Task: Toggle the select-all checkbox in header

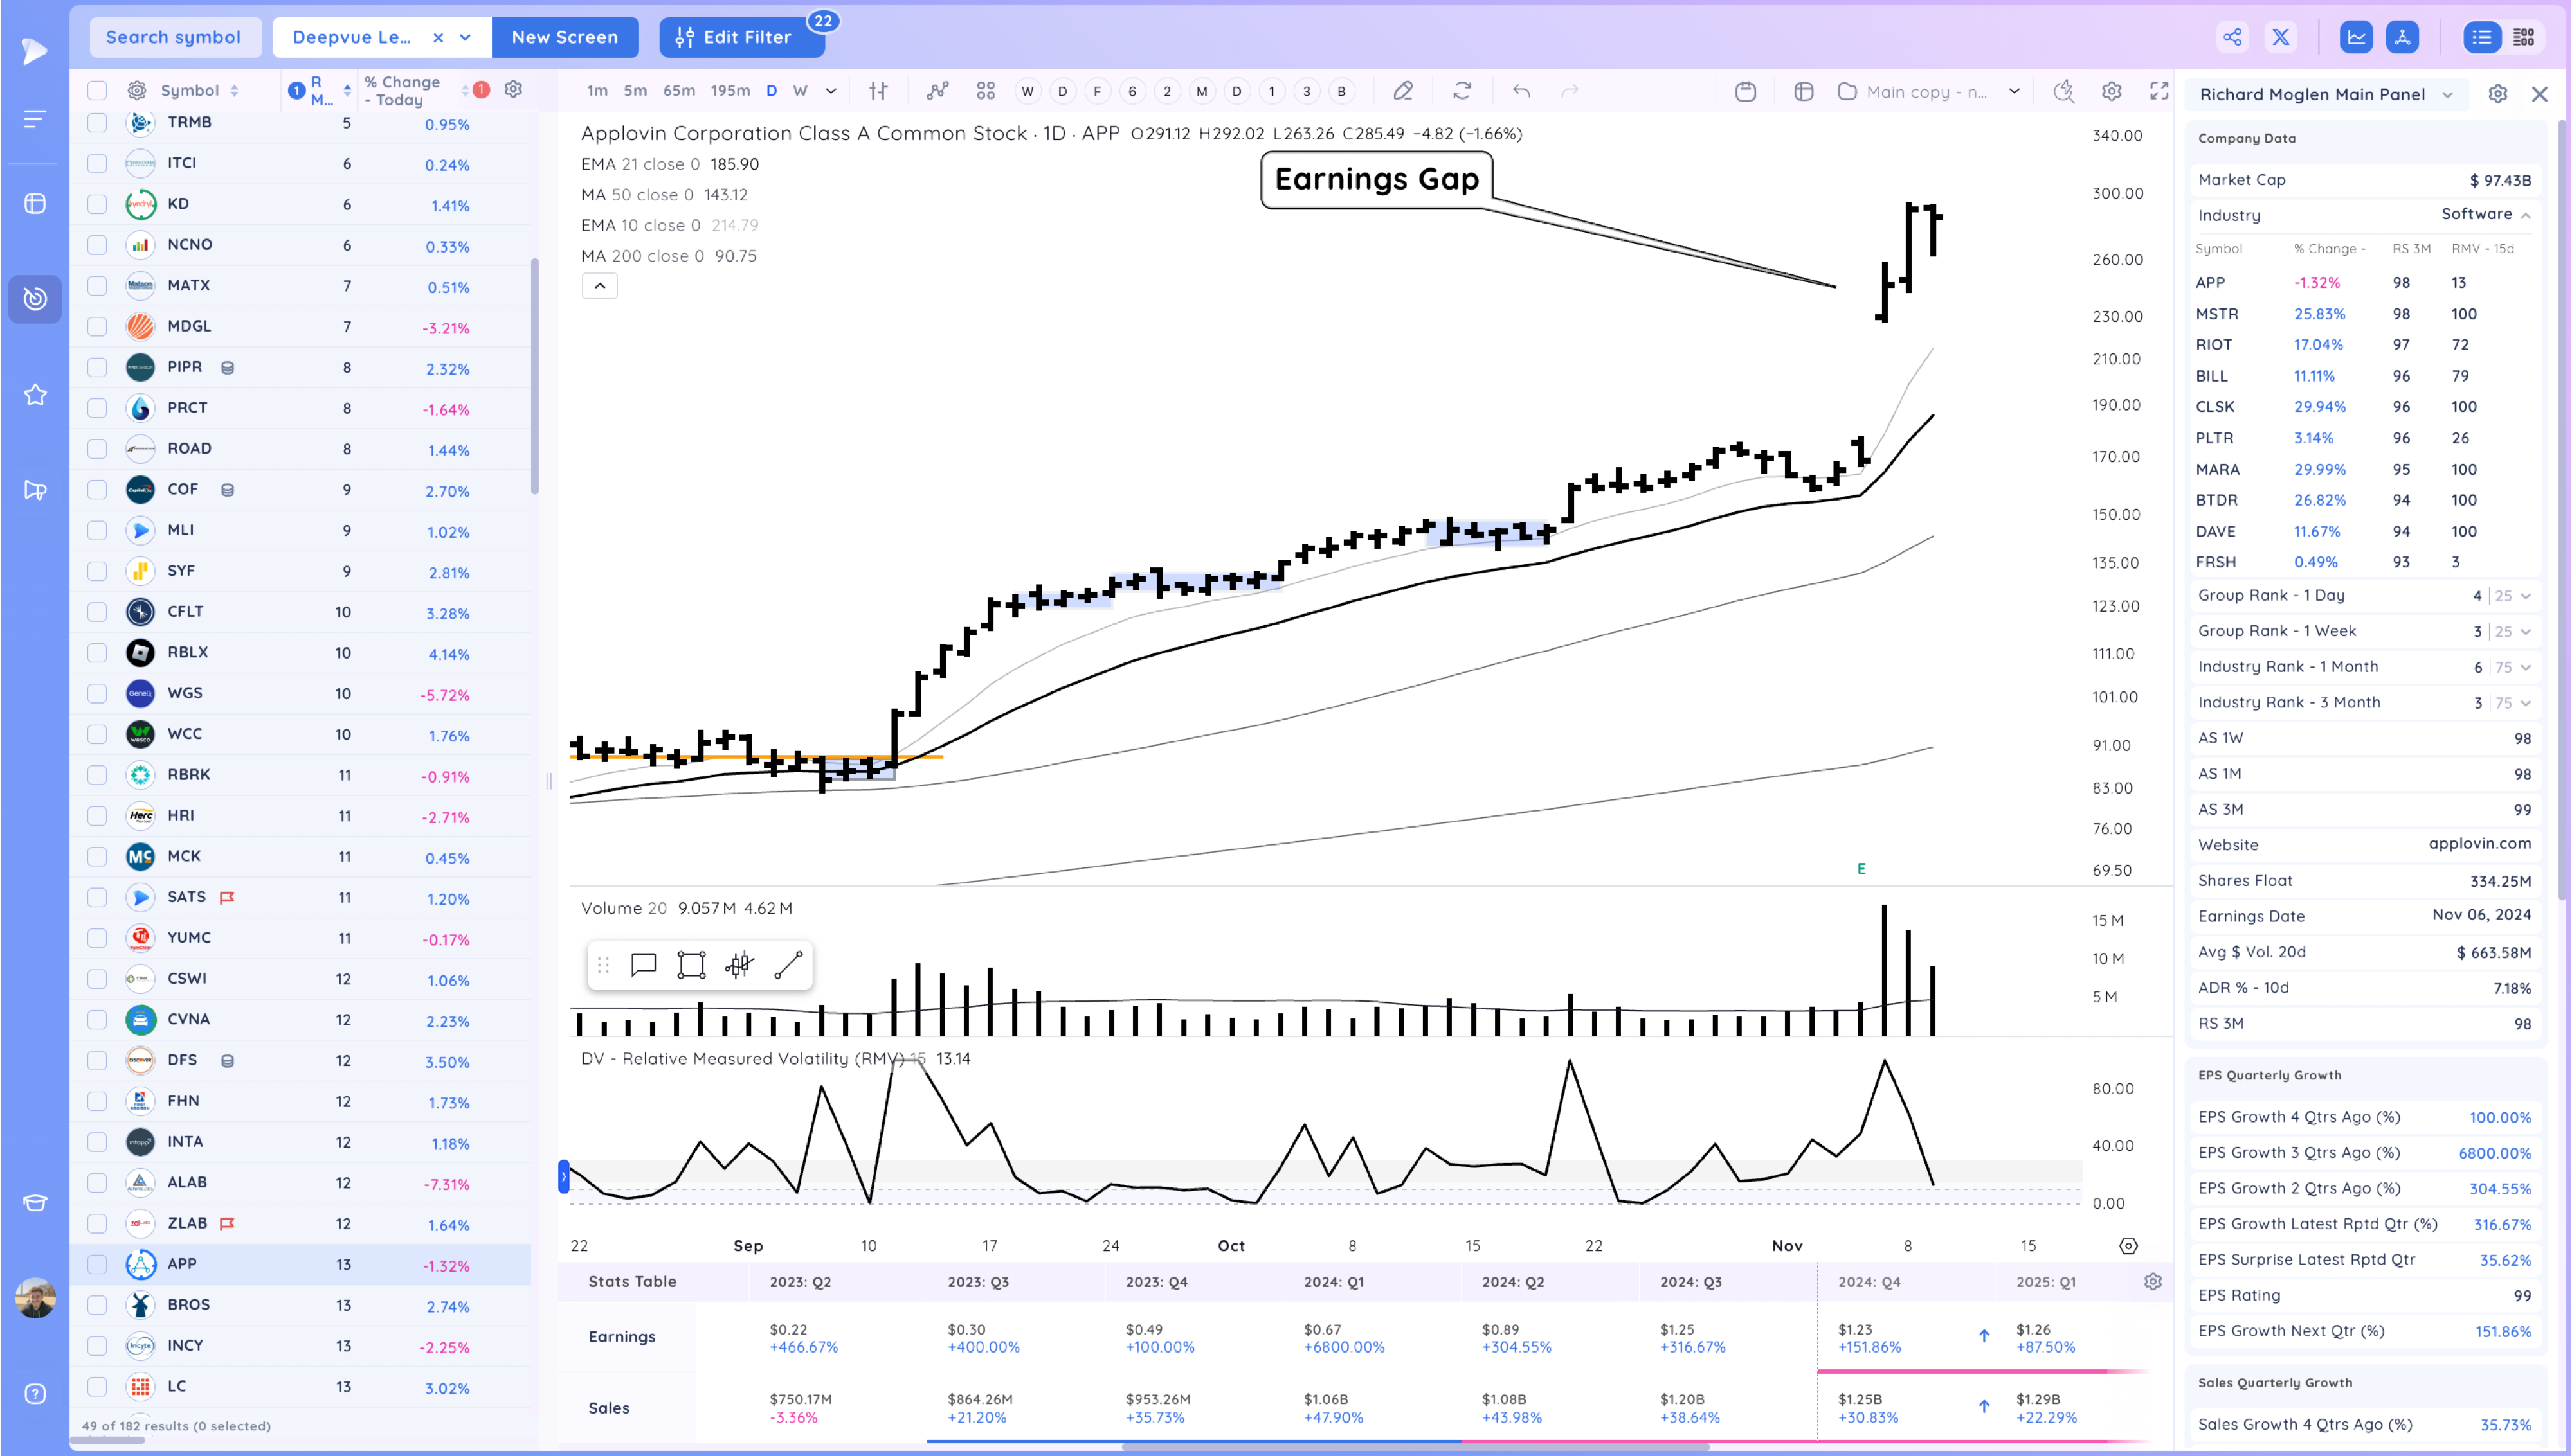Action: click(x=97, y=91)
